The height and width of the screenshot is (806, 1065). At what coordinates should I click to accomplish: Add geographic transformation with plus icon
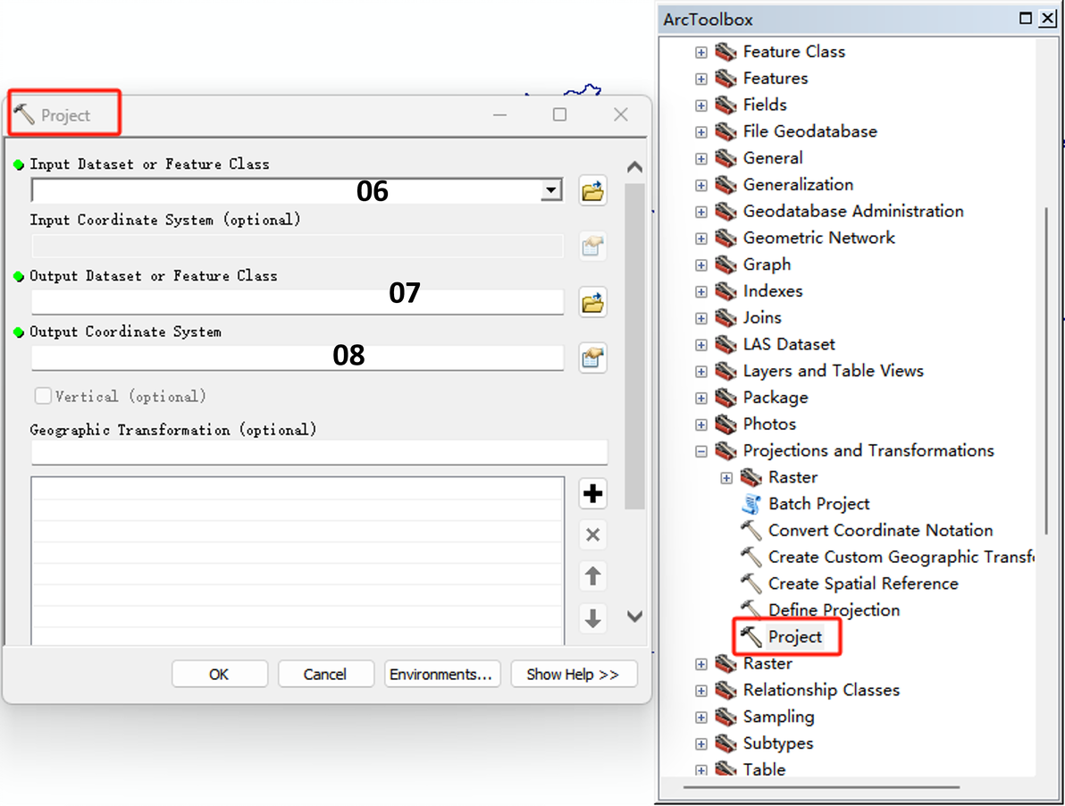(x=593, y=493)
